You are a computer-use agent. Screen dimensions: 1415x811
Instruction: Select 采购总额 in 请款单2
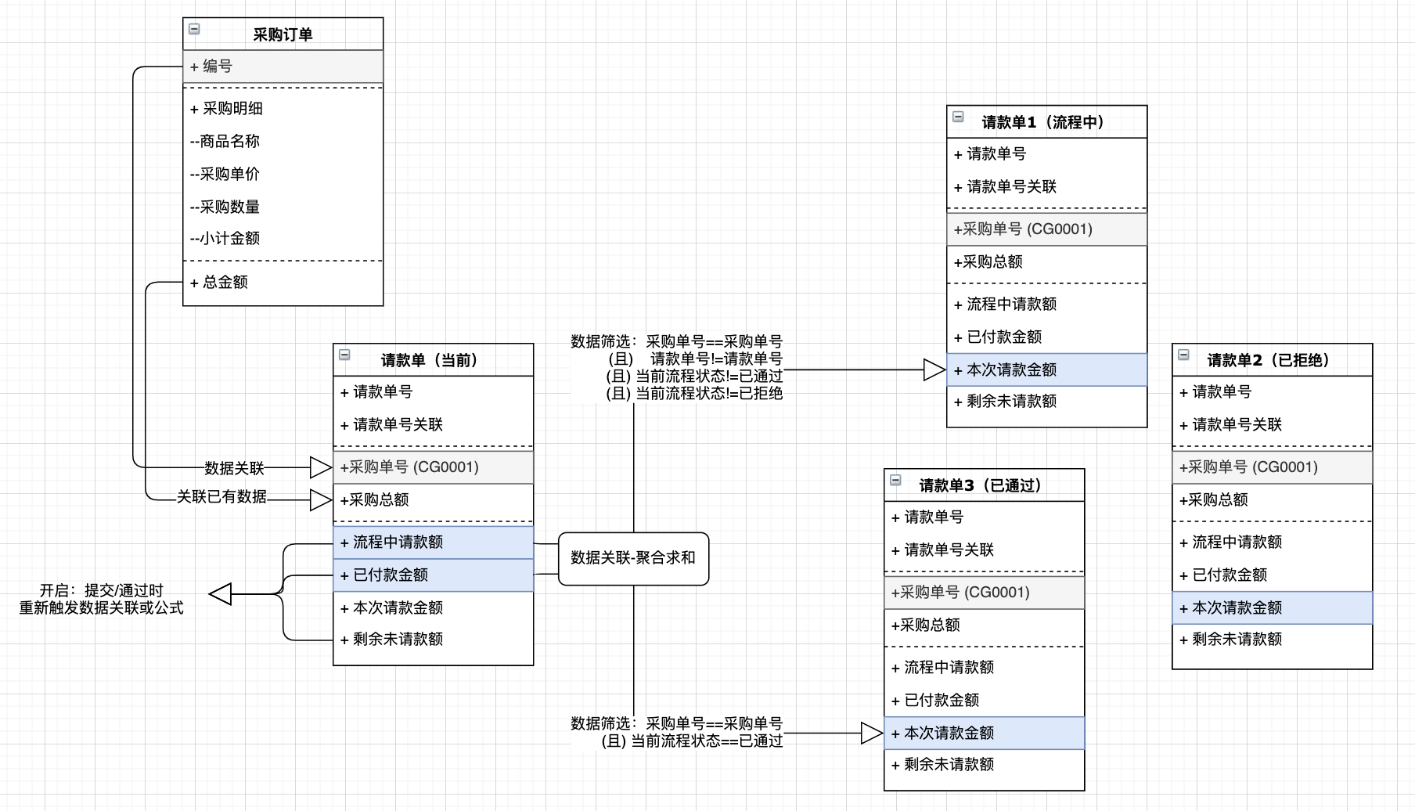click(1273, 499)
